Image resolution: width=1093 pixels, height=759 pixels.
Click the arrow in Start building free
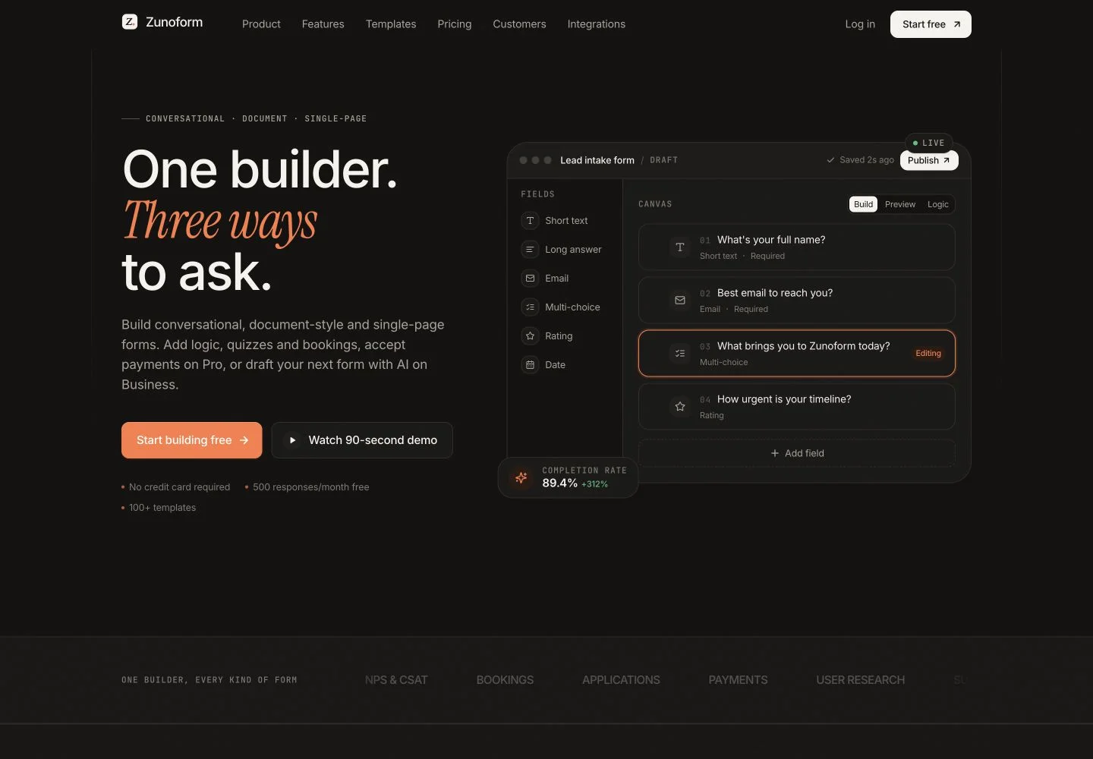pos(244,440)
